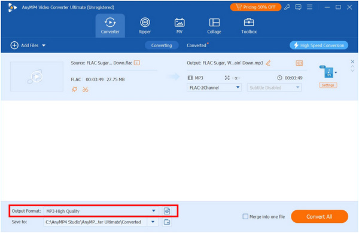
Task: Click the Source: FLAC Sugar... Down.flac text
Action: [102, 63]
